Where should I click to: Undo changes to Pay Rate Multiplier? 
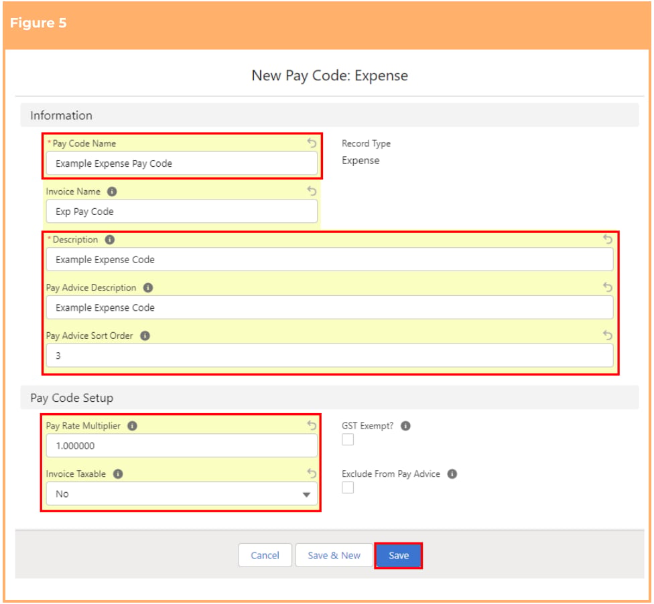(312, 425)
